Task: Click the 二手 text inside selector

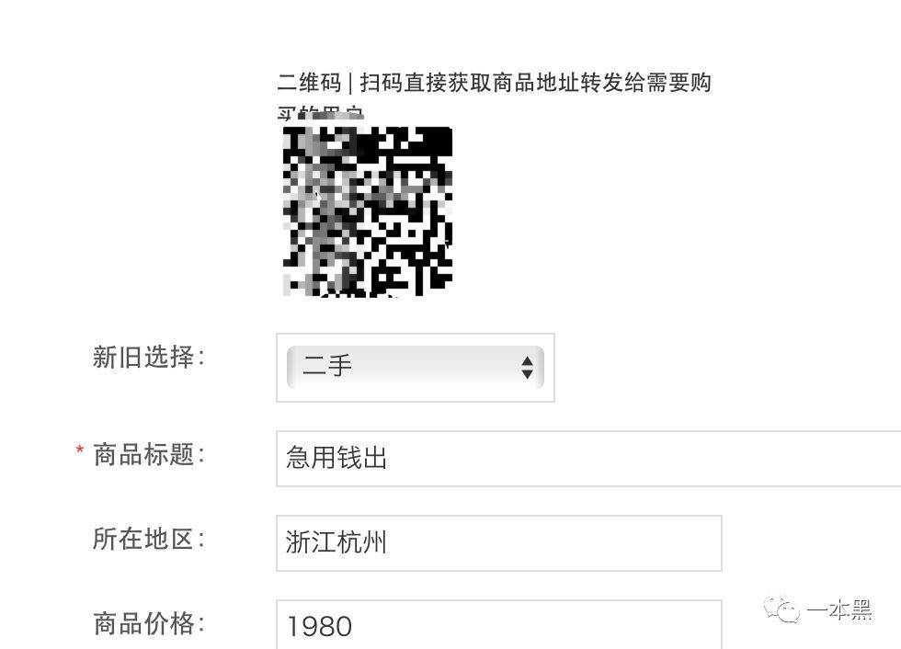Action: (326, 366)
